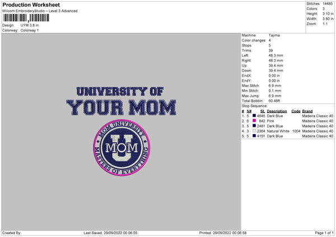Click the embroidered 'YOUR MOM' lettering in preview

pos(122,107)
